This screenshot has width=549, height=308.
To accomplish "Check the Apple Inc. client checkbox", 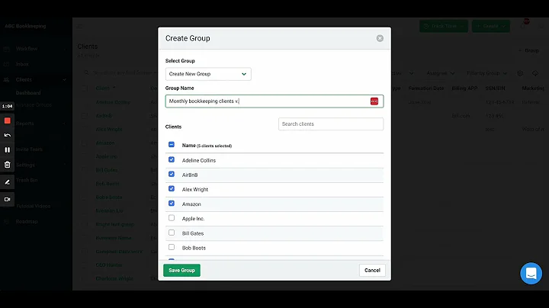I will (x=172, y=218).
